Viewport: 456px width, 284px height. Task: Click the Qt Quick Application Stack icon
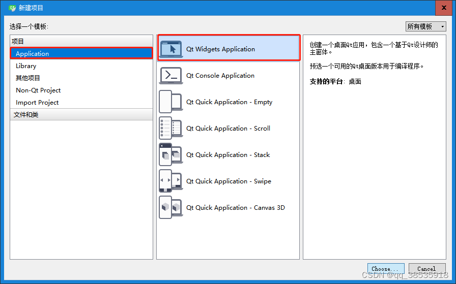coord(171,154)
